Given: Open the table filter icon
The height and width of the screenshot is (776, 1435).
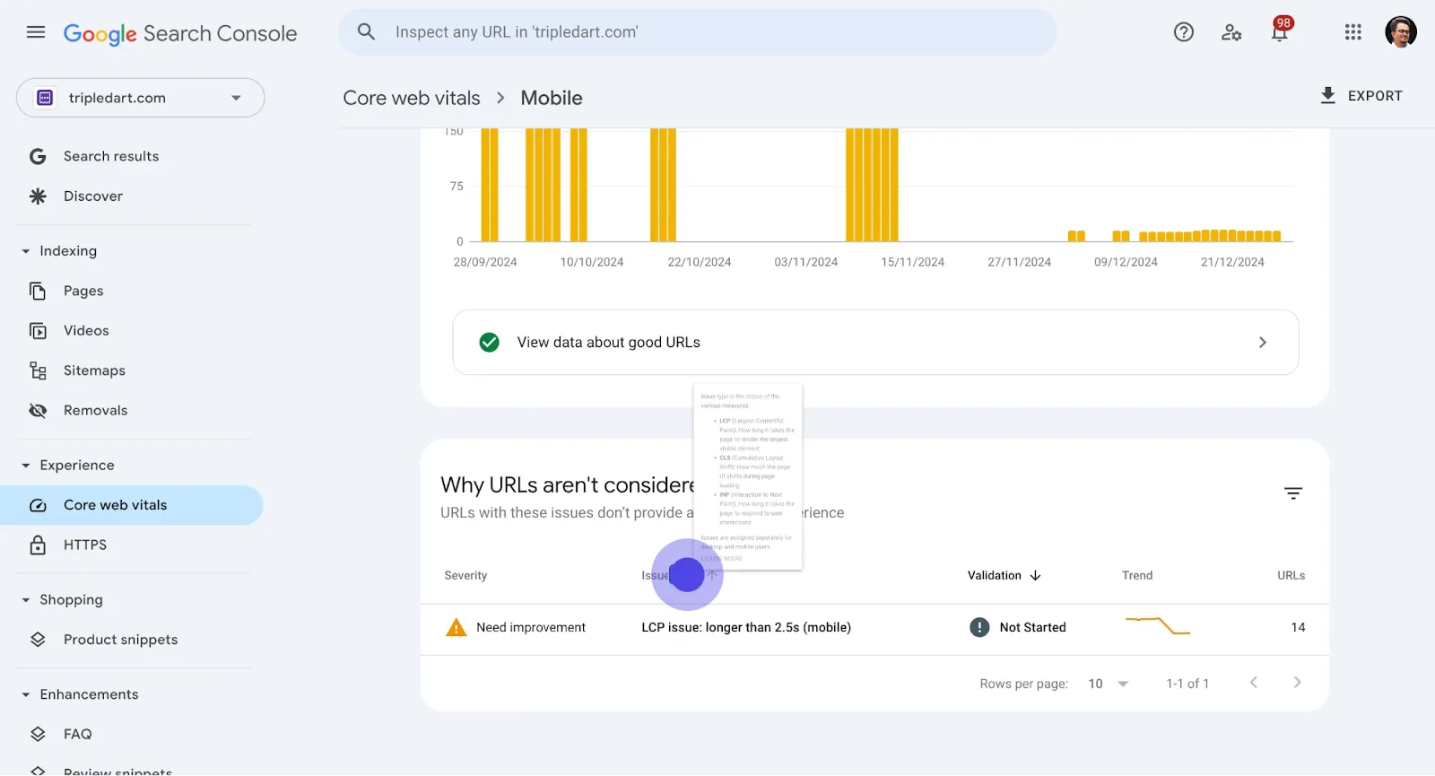Looking at the screenshot, I should pyautogui.click(x=1293, y=493).
